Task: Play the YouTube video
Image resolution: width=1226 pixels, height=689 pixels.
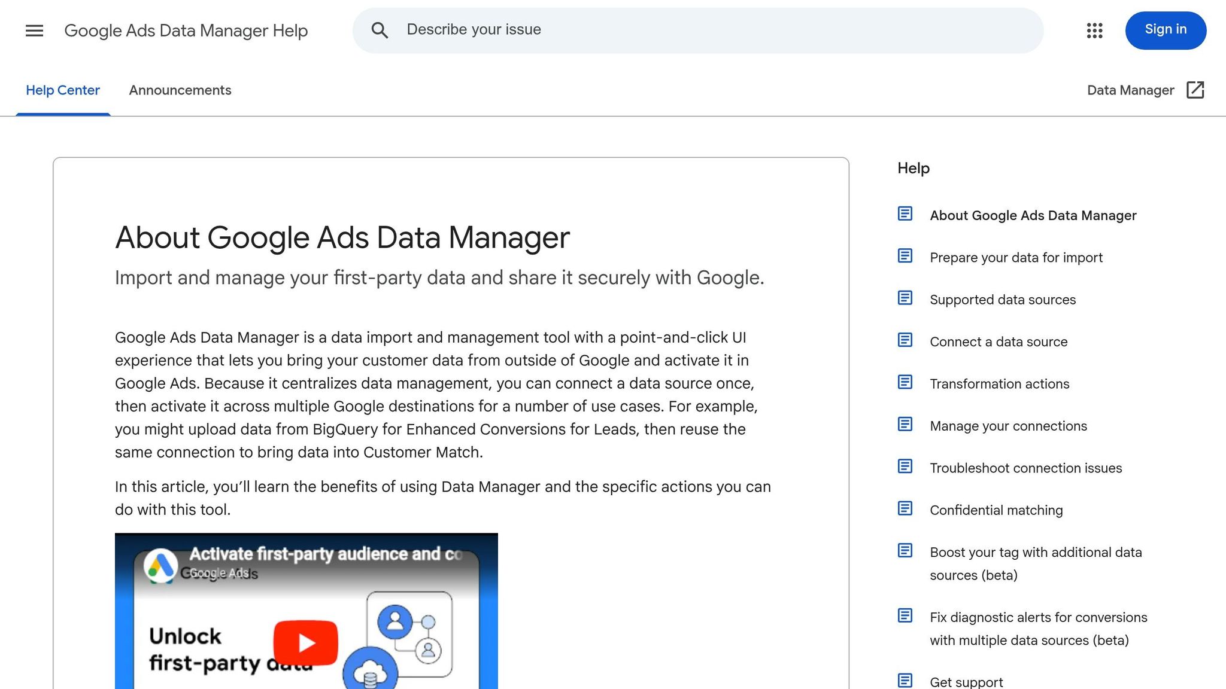Action: click(x=306, y=643)
